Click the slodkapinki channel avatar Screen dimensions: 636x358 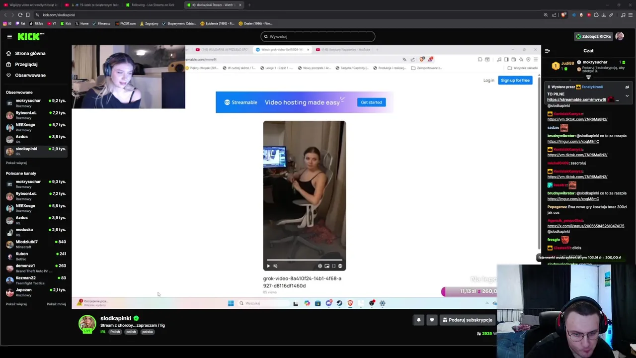[x=87, y=324]
